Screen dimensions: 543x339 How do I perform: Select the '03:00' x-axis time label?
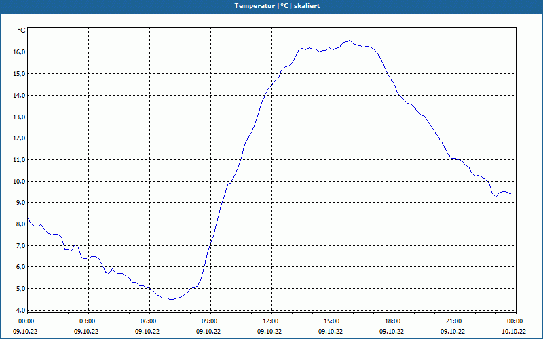[x=87, y=321]
